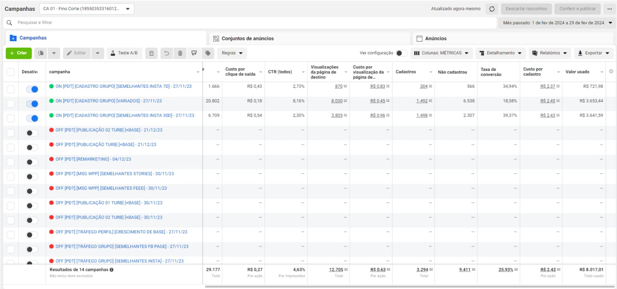The height and width of the screenshot is (289, 617).
Task: Switch to the Anúncios tab
Action: [435, 38]
